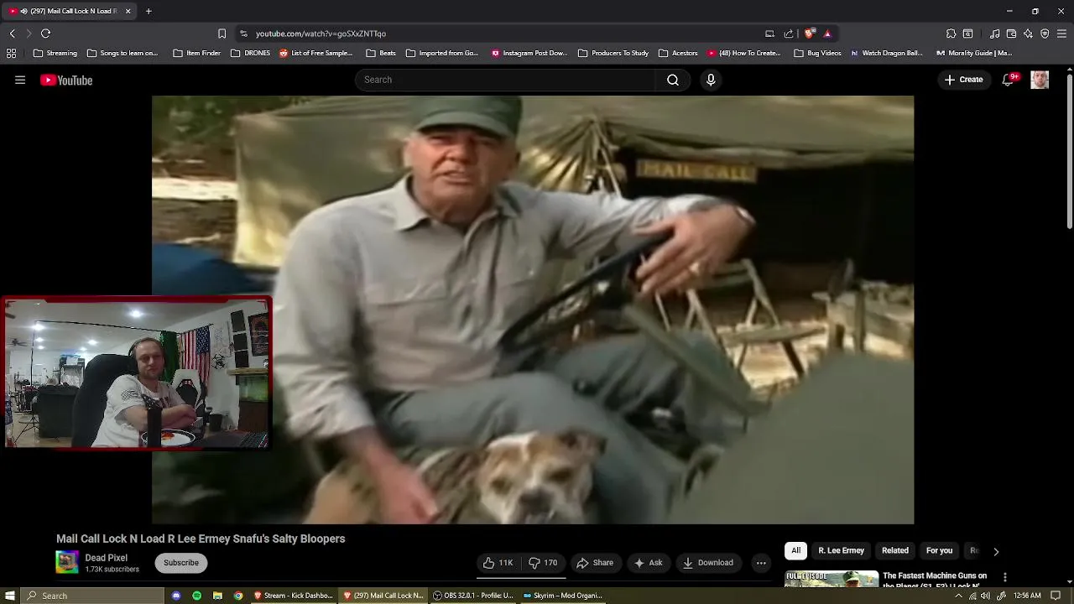Open the browser extensions puzzle icon
The image size is (1074, 604).
pos(951,34)
